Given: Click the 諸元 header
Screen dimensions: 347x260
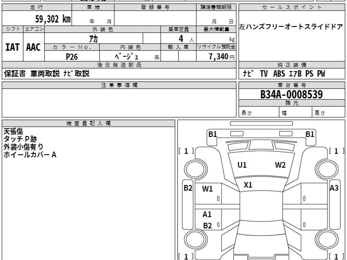Looking at the screenshot, I should click(x=292, y=103).
